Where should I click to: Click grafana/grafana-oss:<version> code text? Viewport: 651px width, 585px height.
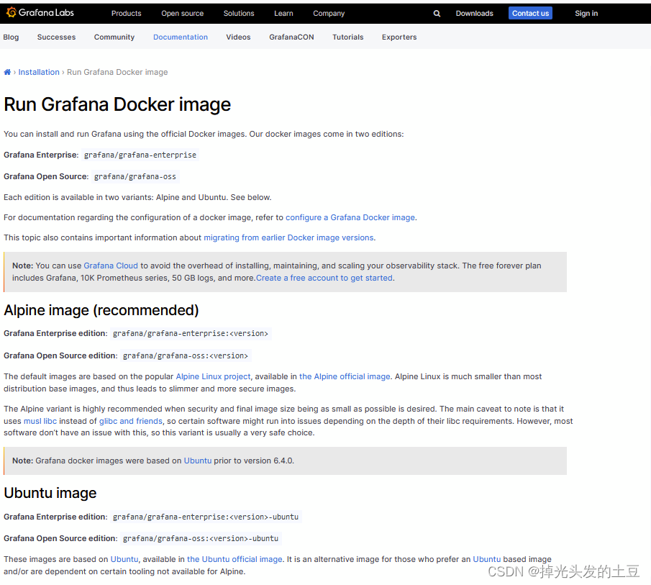(186, 355)
